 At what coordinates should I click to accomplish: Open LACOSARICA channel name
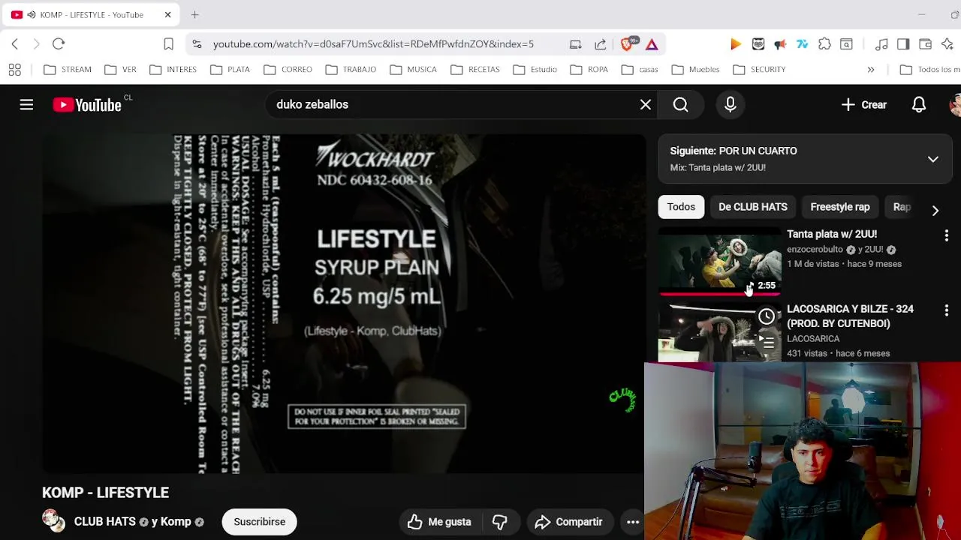[813, 338]
